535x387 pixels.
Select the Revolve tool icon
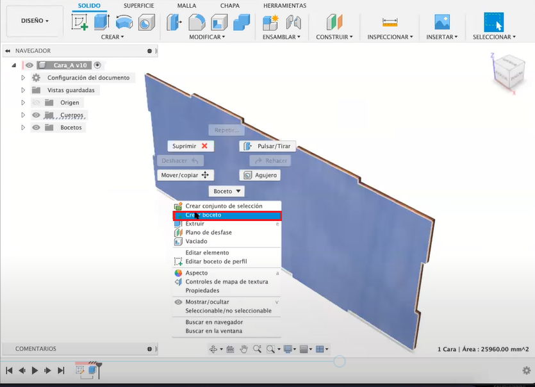pos(124,22)
